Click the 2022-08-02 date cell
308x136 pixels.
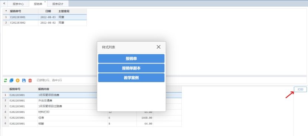48,23
